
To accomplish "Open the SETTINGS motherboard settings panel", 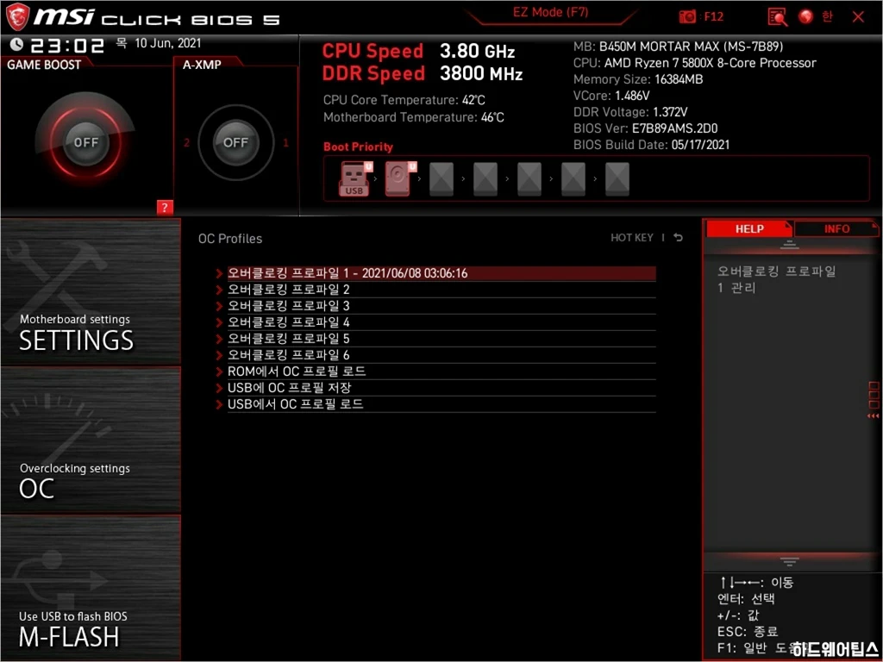I will pos(91,291).
